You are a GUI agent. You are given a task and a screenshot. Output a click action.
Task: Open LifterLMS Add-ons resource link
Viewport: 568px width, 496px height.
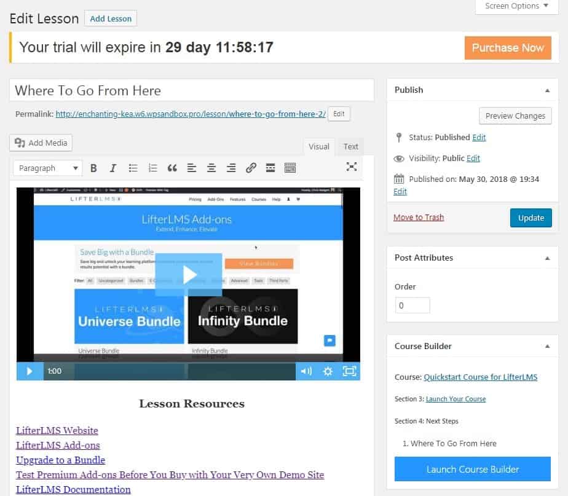(58, 445)
